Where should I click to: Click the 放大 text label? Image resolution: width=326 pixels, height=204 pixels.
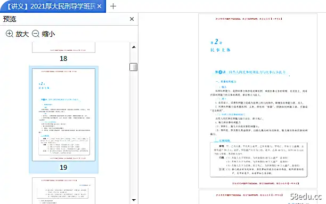pyautogui.click(x=22, y=34)
